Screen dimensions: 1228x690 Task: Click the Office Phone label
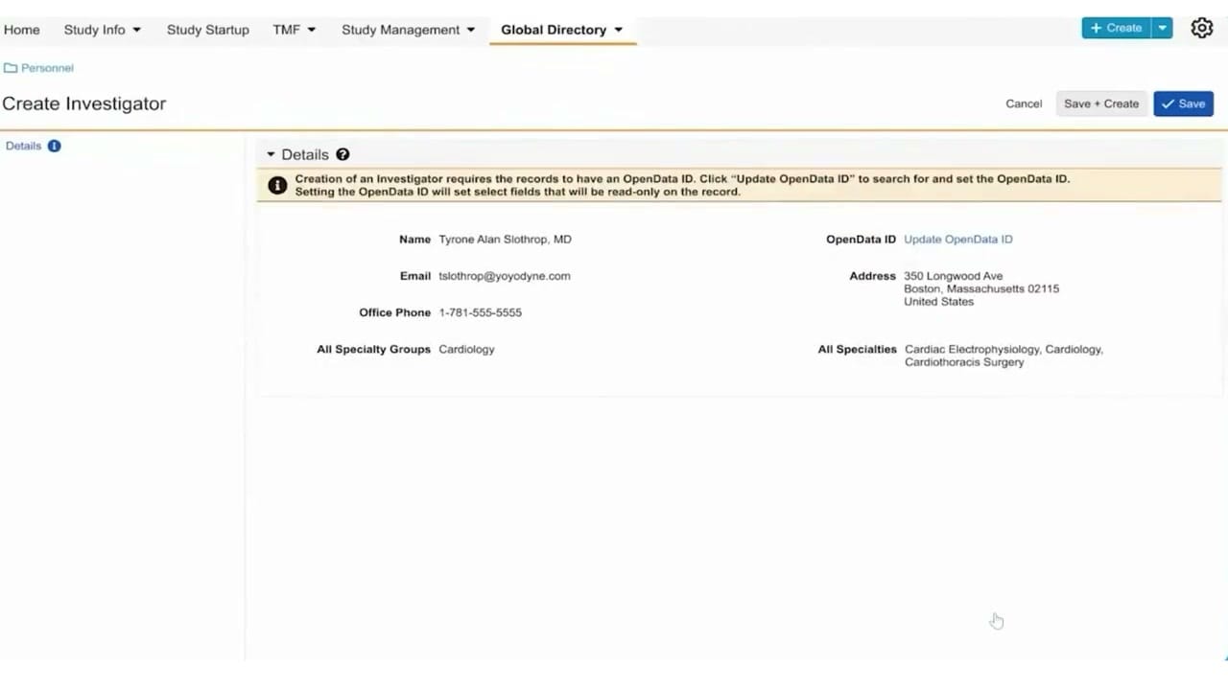pyautogui.click(x=394, y=312)
